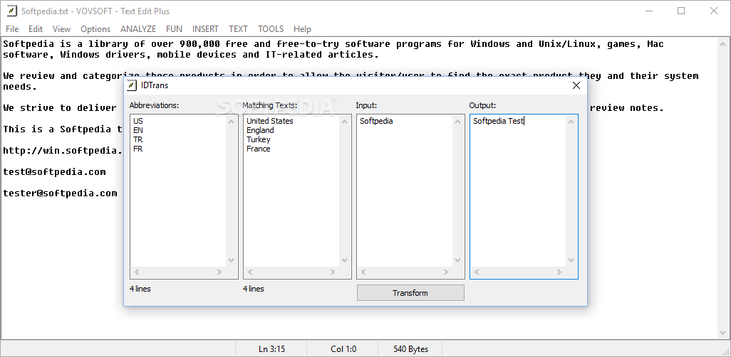Open the TOOLS menu
Image resolution: width=731 pixels, height=357 pixels.
pos(271,29)
